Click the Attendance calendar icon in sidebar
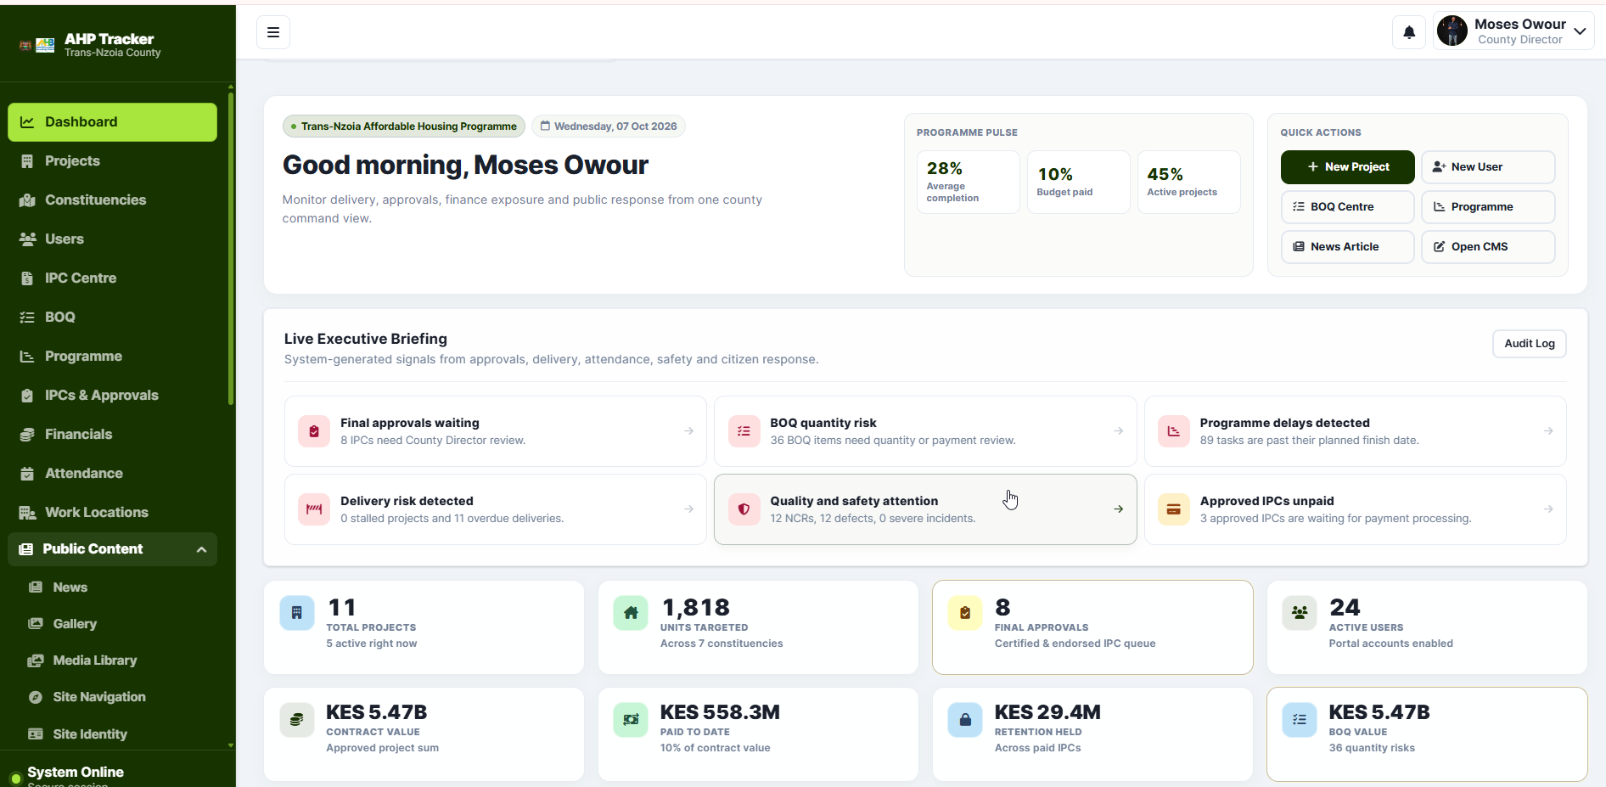 [27, 474]
